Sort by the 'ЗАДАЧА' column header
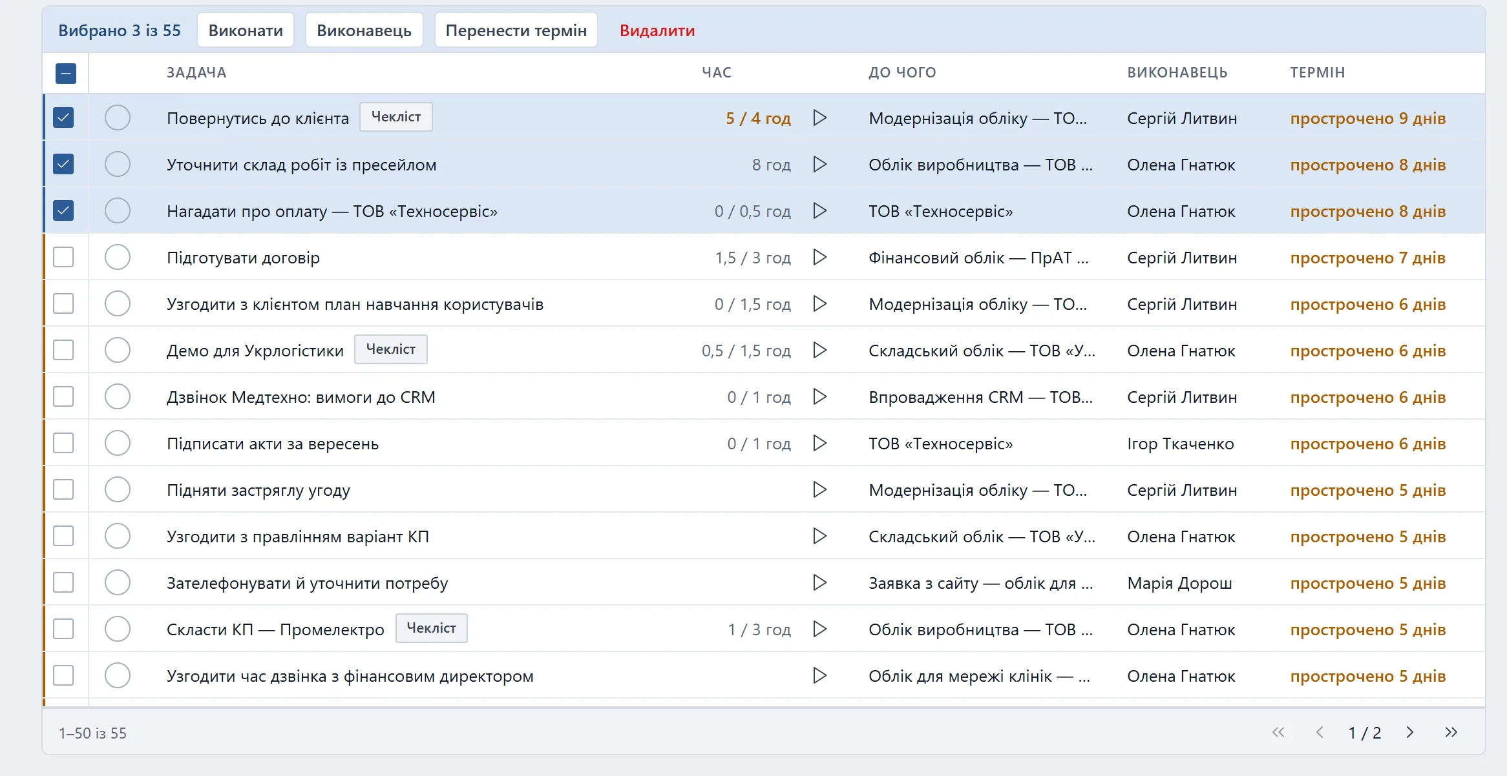Image resolution: width=1507 pixels, height=776 pixels. pos(196,73)
